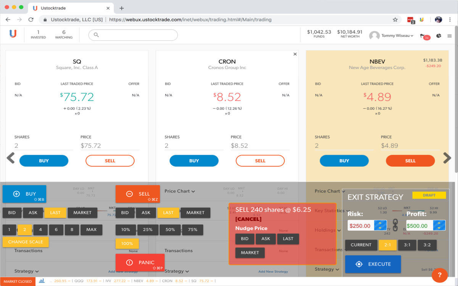Screen dimensions: 458x286
Task: Click the NBEV price input field
Action: click(410, 146)
